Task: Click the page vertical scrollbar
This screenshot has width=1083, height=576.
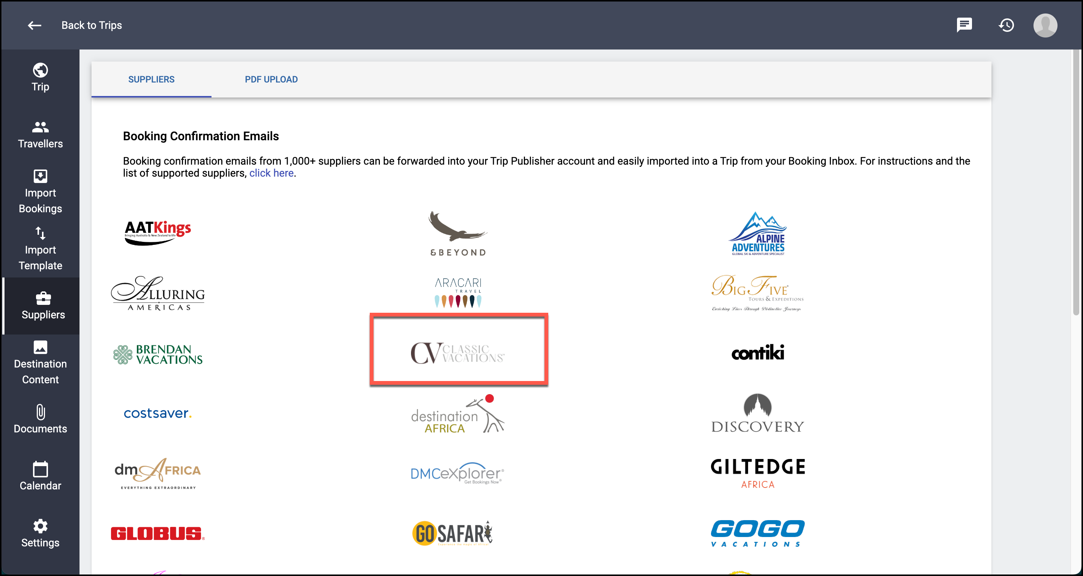Action: (x=1076, y=183)
